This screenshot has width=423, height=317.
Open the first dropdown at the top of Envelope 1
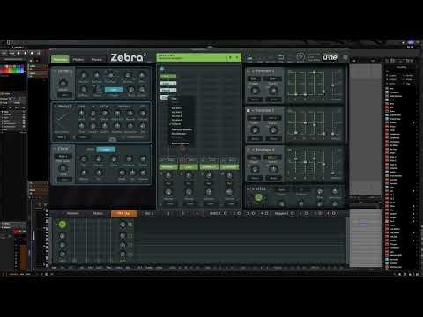pos(254,78)
